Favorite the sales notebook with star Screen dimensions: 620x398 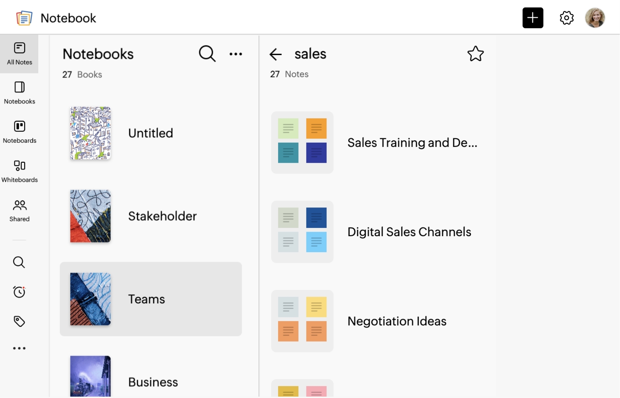point(475,54)
